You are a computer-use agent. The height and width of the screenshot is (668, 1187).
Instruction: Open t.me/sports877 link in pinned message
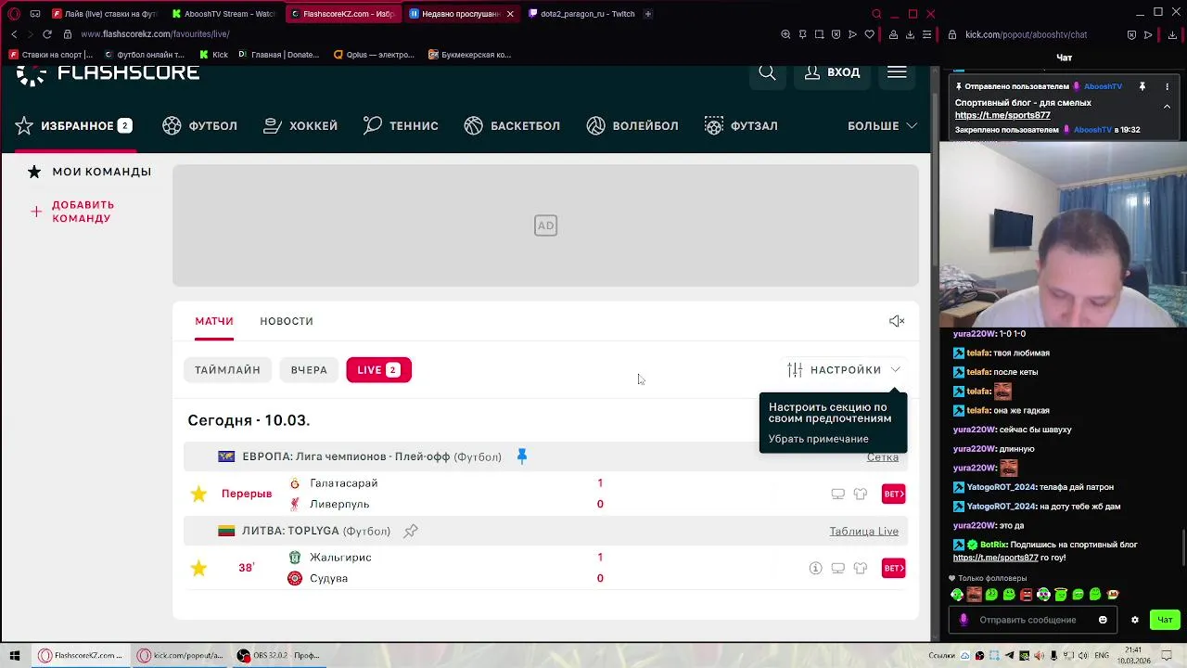pyautogui.click(x=1002, y=116)
